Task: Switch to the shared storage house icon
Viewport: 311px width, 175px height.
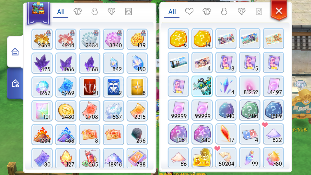Action: point(15,83)
